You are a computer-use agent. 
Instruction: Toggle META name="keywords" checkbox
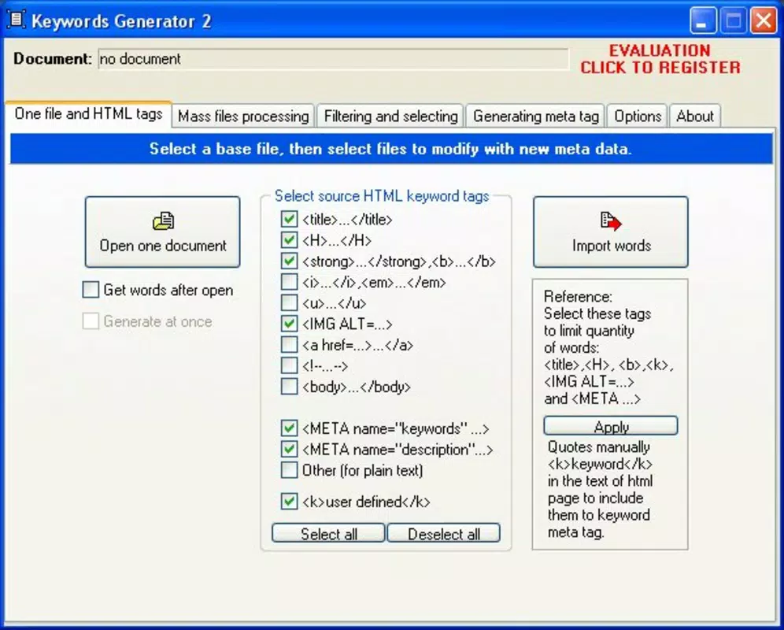[x=289, y=428]
